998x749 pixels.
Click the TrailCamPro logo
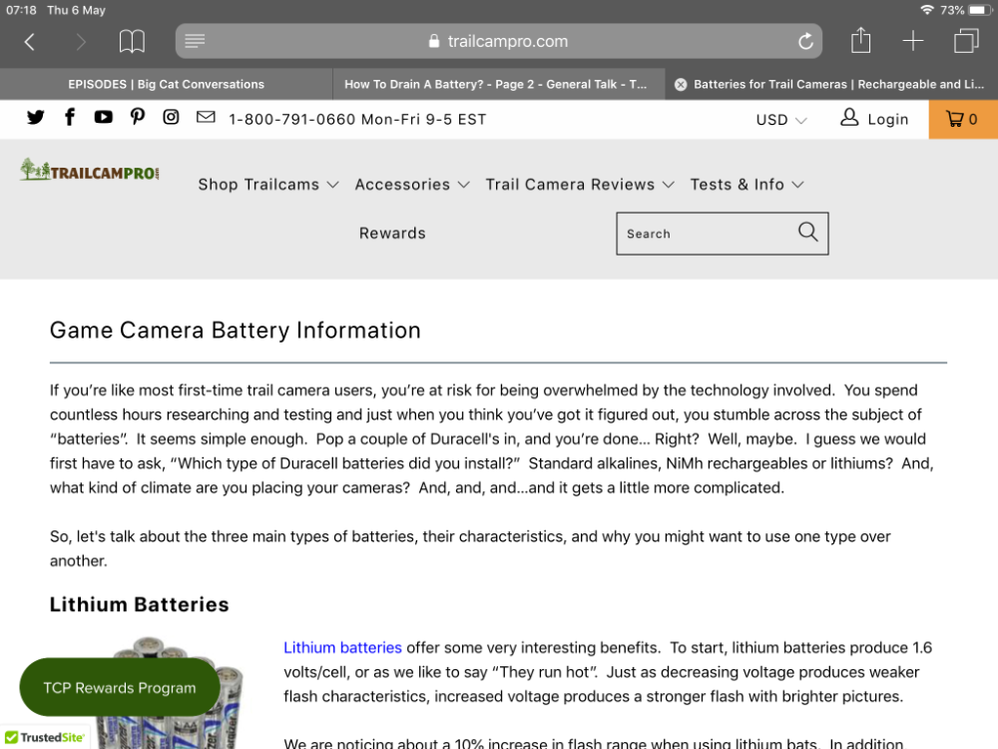(x=89, y=171)
